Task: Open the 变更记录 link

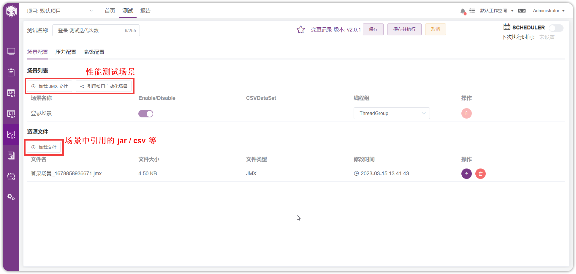Action: [321, 30]
